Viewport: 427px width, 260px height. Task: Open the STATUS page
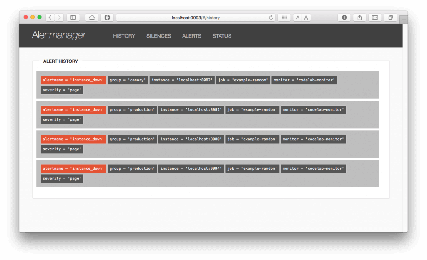pos(221,36)
